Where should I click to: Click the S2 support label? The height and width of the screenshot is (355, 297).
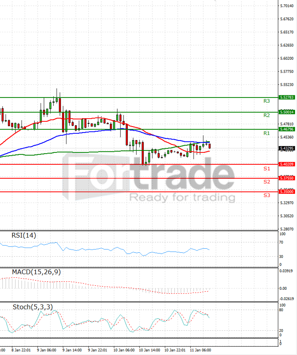[267, 182]
